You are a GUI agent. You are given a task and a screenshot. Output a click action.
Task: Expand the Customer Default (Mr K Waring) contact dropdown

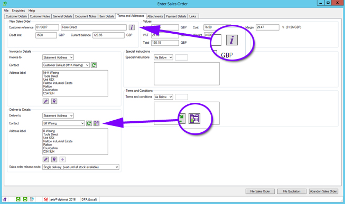point(66,65)
